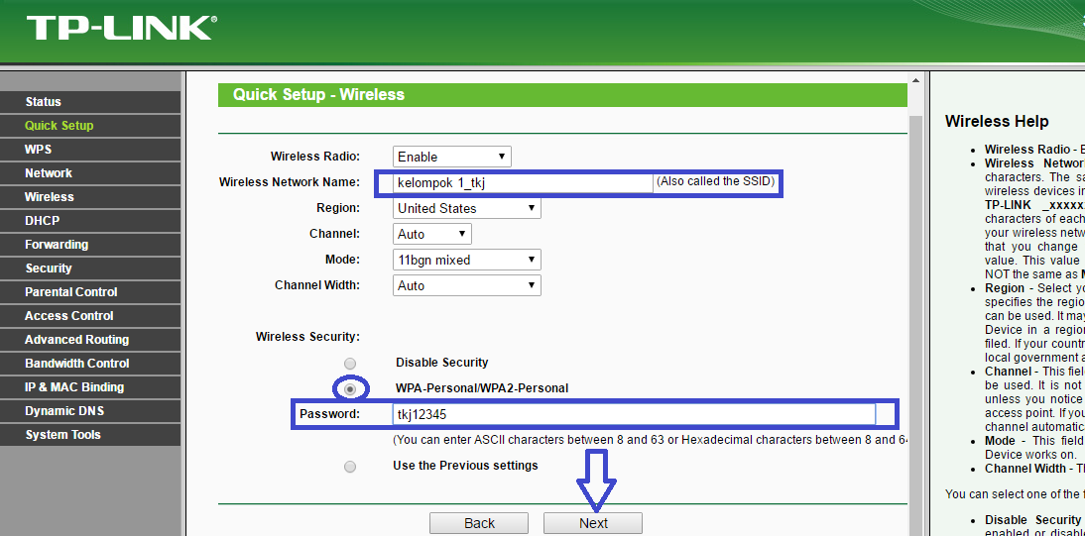The image size is (1085, 536).
Task: Select Use the Previous settings radio
Action: coord(350,467)
